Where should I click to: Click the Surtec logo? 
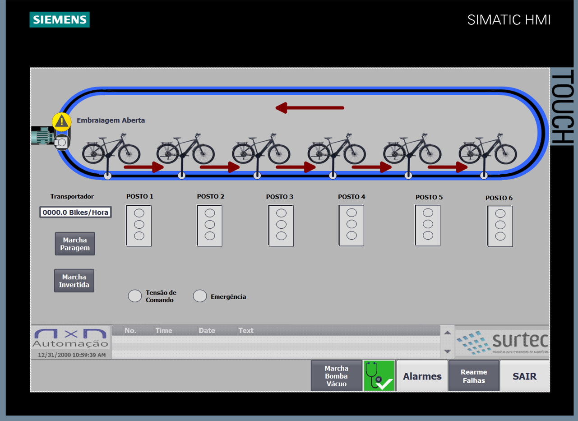[502, 342]
